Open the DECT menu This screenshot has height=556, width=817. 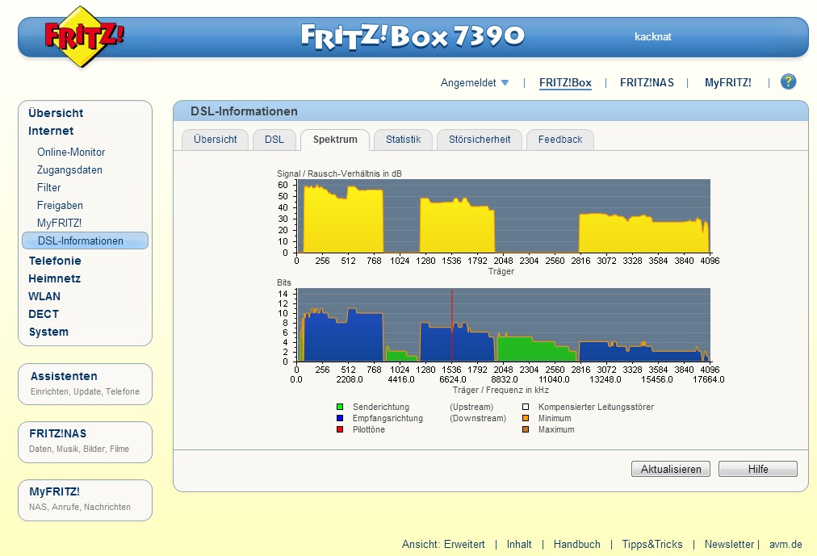click(44, 314)
